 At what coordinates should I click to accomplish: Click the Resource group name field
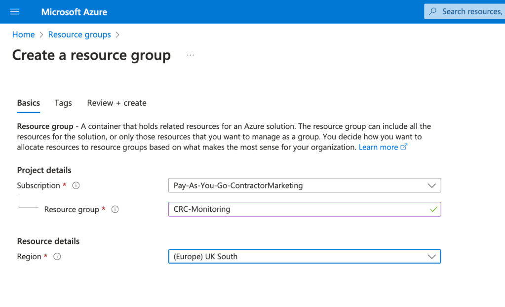click(305, 209)
